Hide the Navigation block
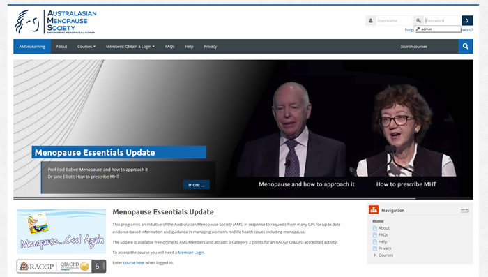This screenshot has height=277, width=488. 462,211
